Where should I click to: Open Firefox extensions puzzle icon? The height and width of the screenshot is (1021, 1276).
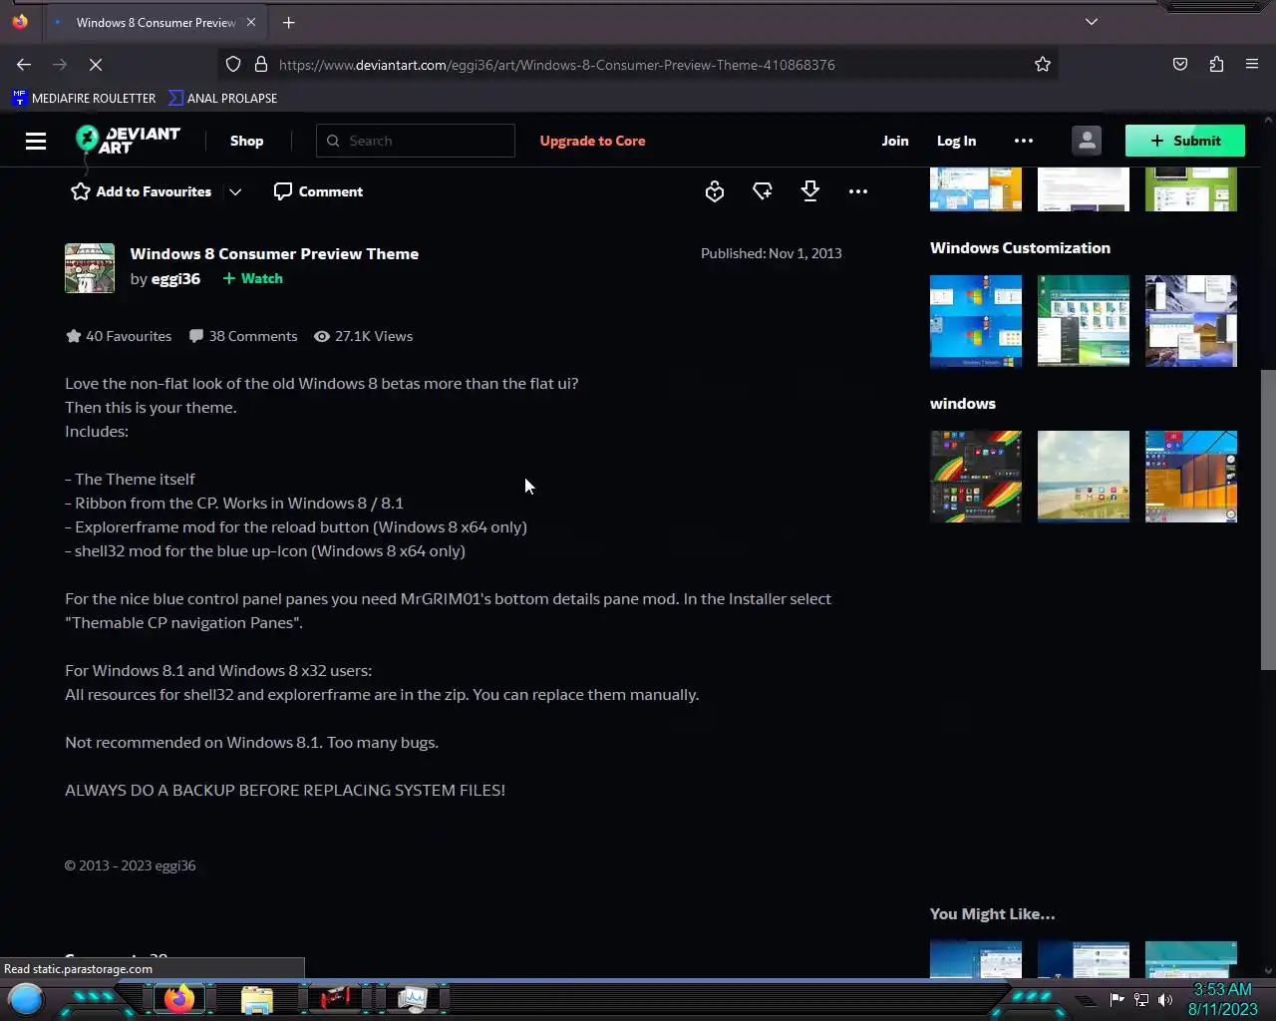(x=1216, y=64)
